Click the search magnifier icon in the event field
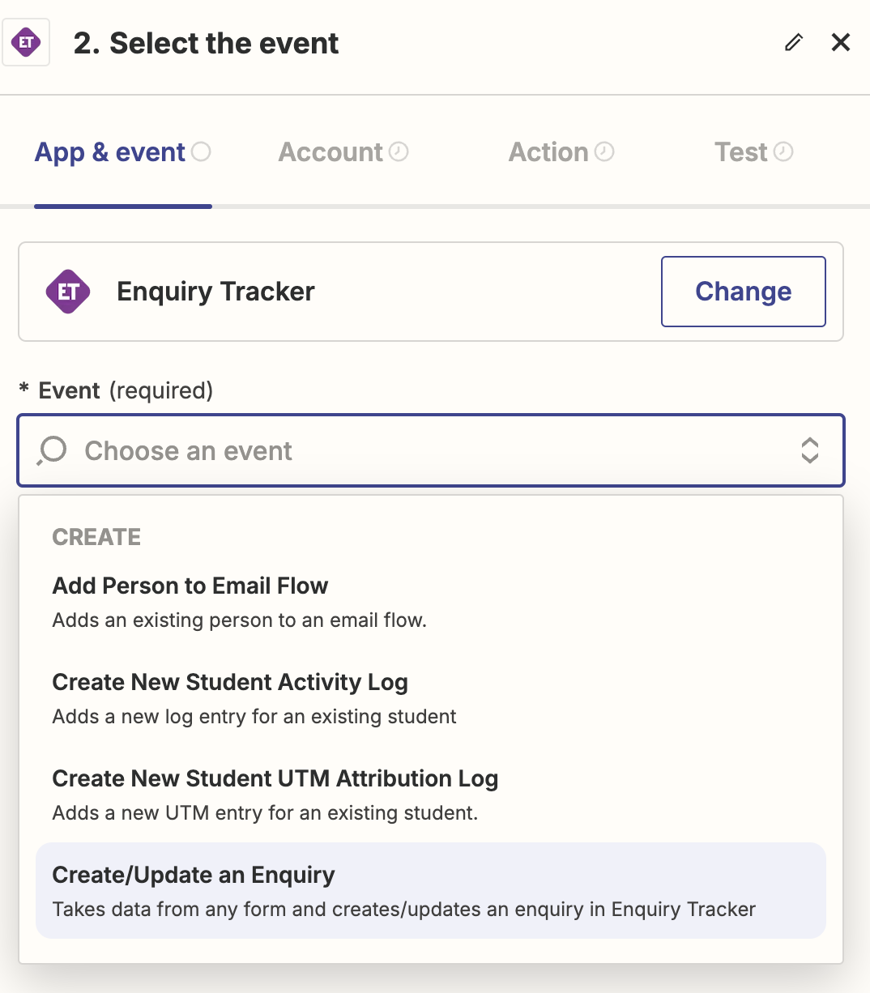 [x=51, y=450]
